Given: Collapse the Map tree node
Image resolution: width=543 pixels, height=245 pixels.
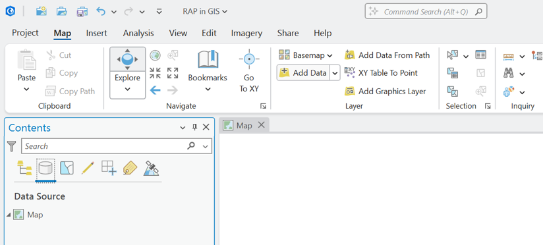Looking at the screenshot, I should coord(9,215).
